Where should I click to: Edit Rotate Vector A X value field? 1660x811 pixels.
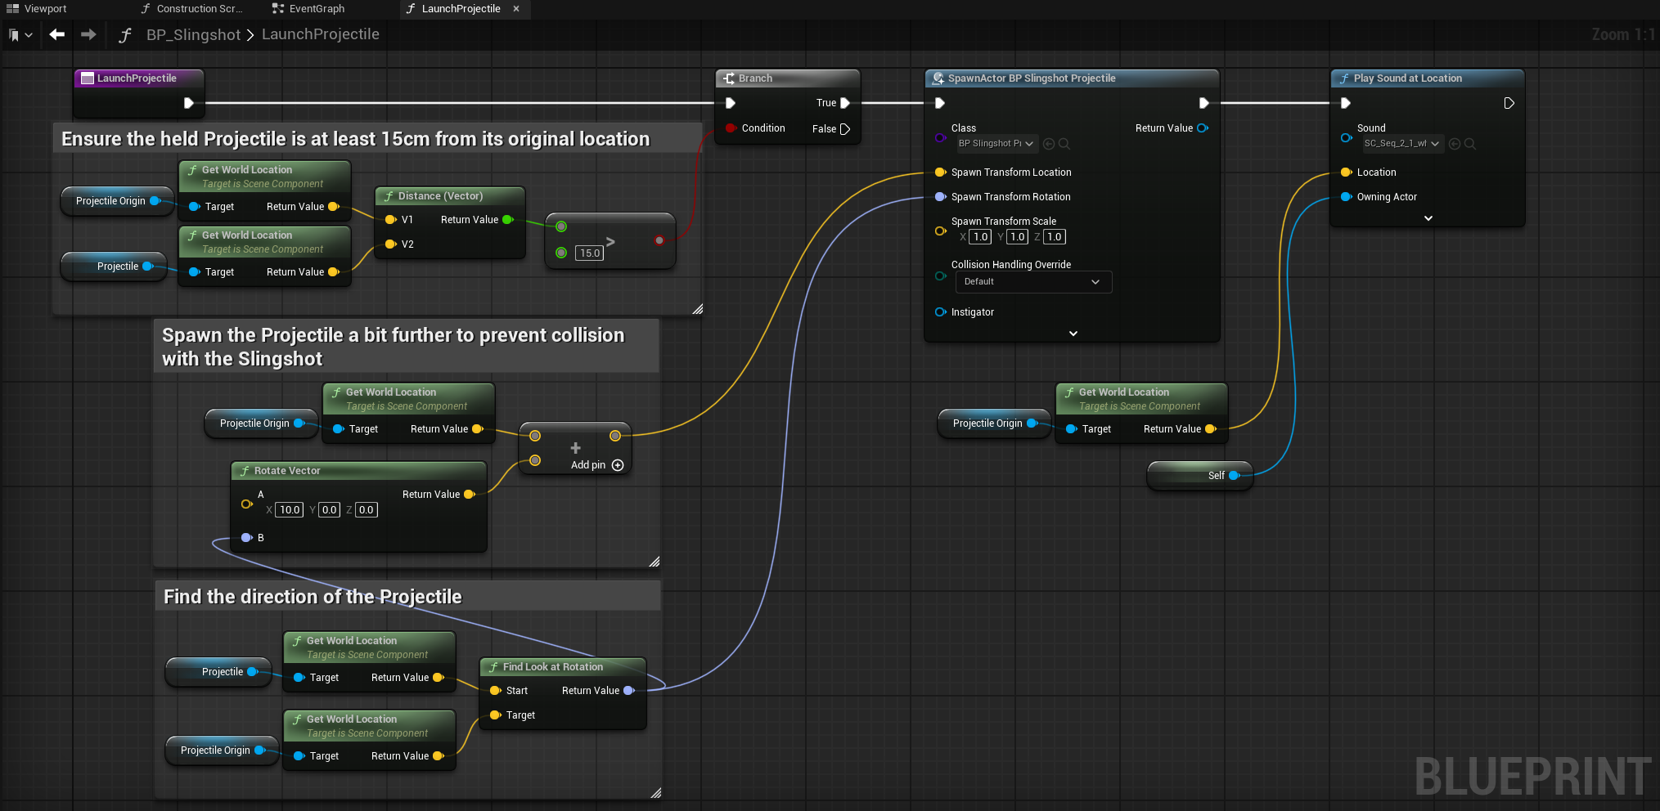tap(290, 510)
